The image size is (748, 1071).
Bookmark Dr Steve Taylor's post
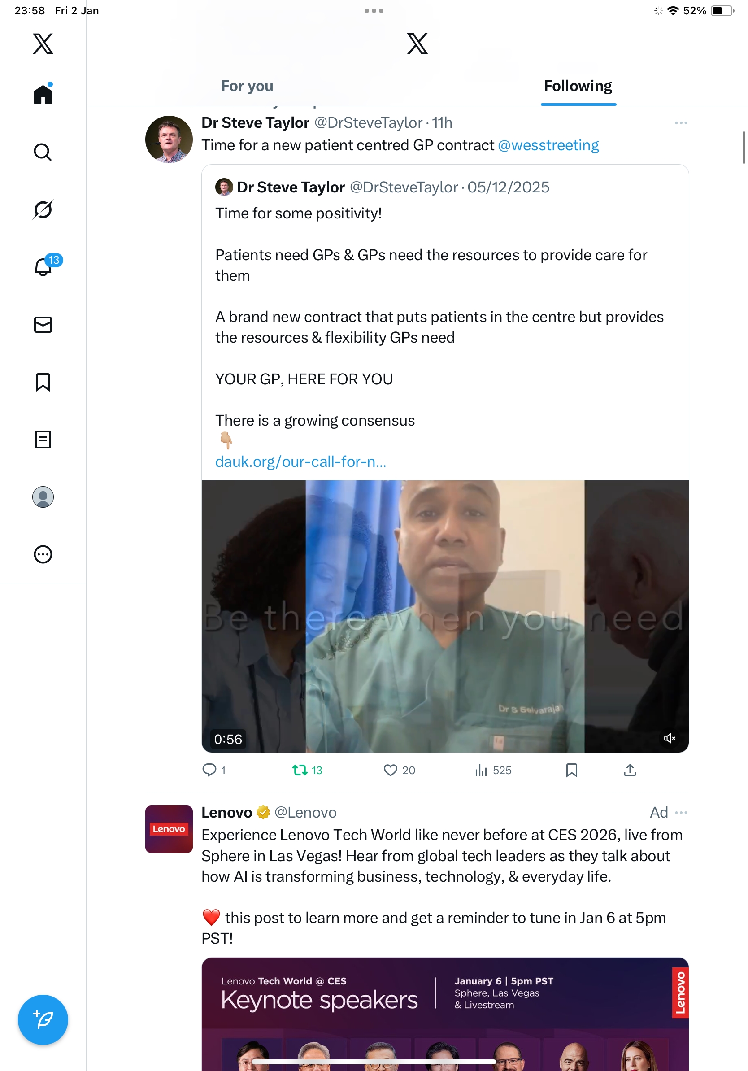(x=571, y=770)
